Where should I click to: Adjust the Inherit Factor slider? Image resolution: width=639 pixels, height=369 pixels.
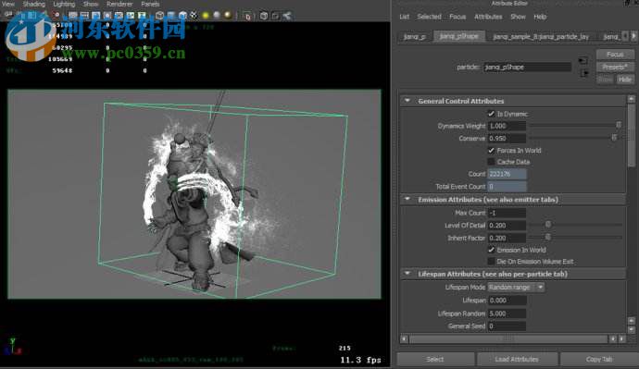pos(548,237)
